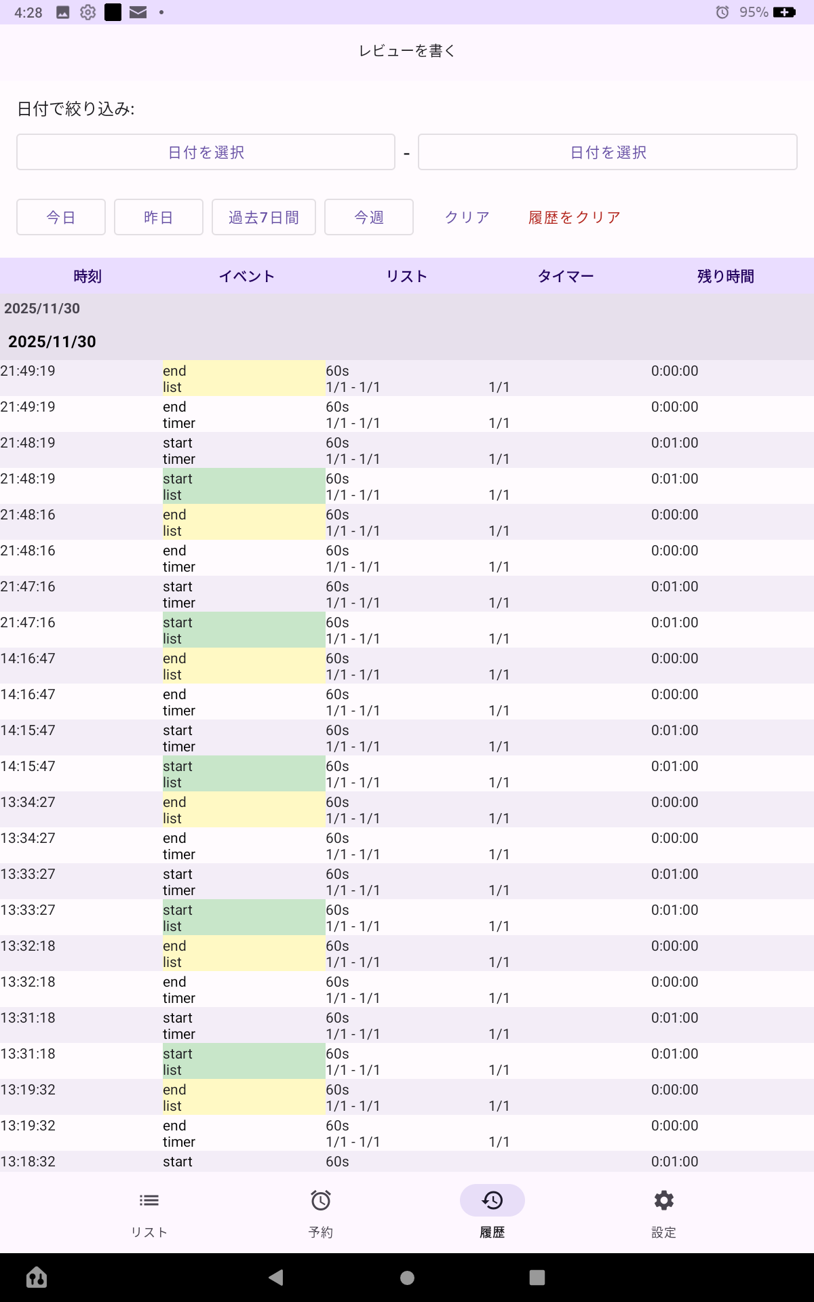Filter history by 今週
This screenshot has height=1302, width=814.
[369, 217]
